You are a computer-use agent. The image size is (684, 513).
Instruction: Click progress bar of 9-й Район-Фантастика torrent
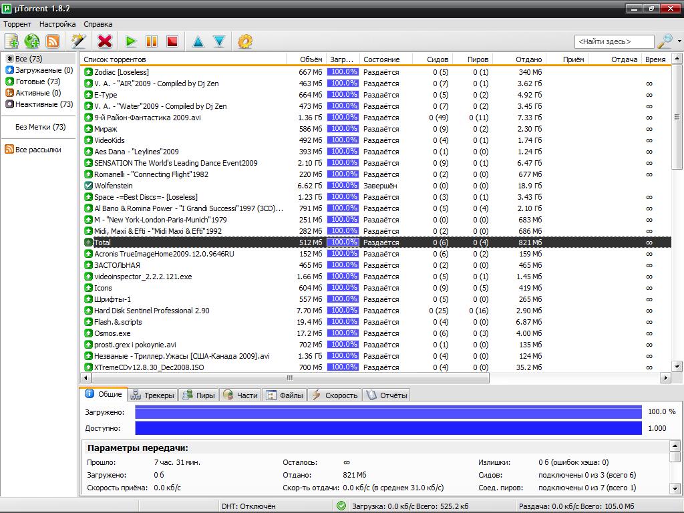click(x=343, y=118)
